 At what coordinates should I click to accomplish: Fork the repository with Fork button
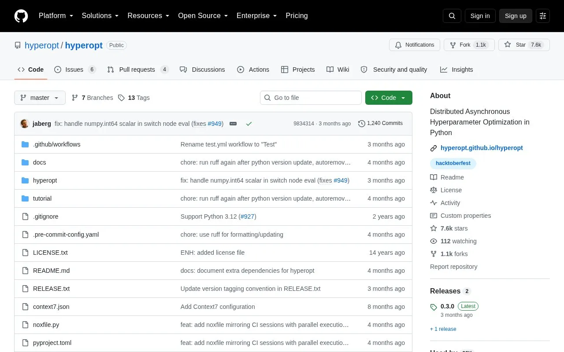coord(469,45)
